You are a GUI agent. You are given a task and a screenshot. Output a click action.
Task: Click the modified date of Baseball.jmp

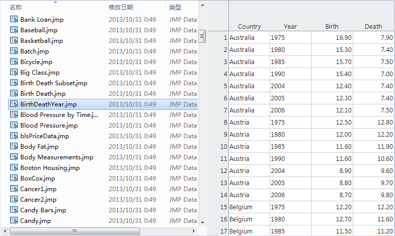132,30
